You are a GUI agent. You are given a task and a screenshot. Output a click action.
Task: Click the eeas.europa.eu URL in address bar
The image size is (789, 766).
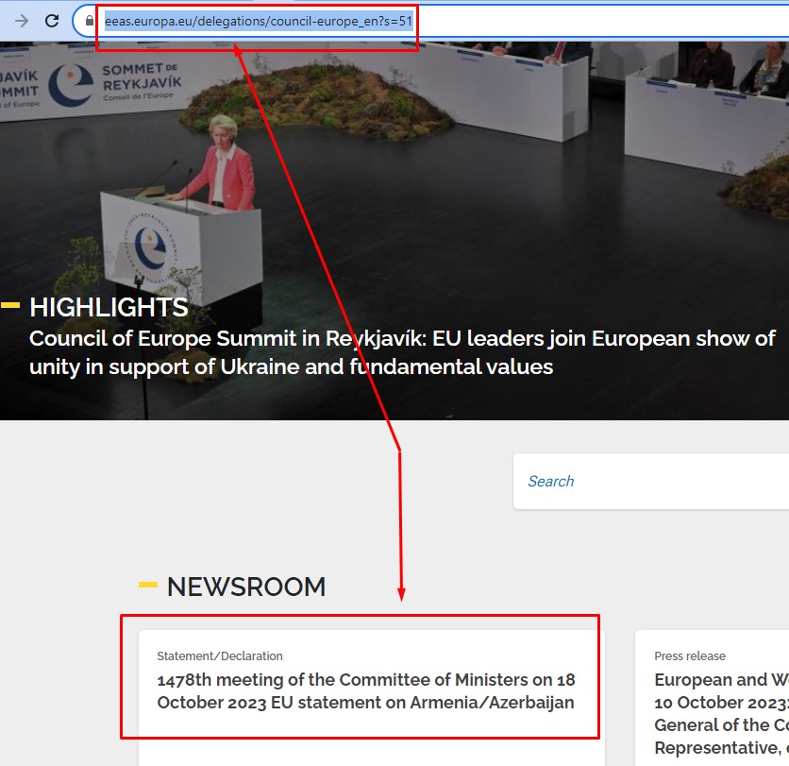pyautogui.click(x=258, y=20)
